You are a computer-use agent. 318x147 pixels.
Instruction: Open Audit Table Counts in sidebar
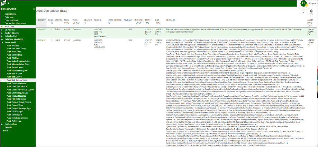[x=15, y=68]
